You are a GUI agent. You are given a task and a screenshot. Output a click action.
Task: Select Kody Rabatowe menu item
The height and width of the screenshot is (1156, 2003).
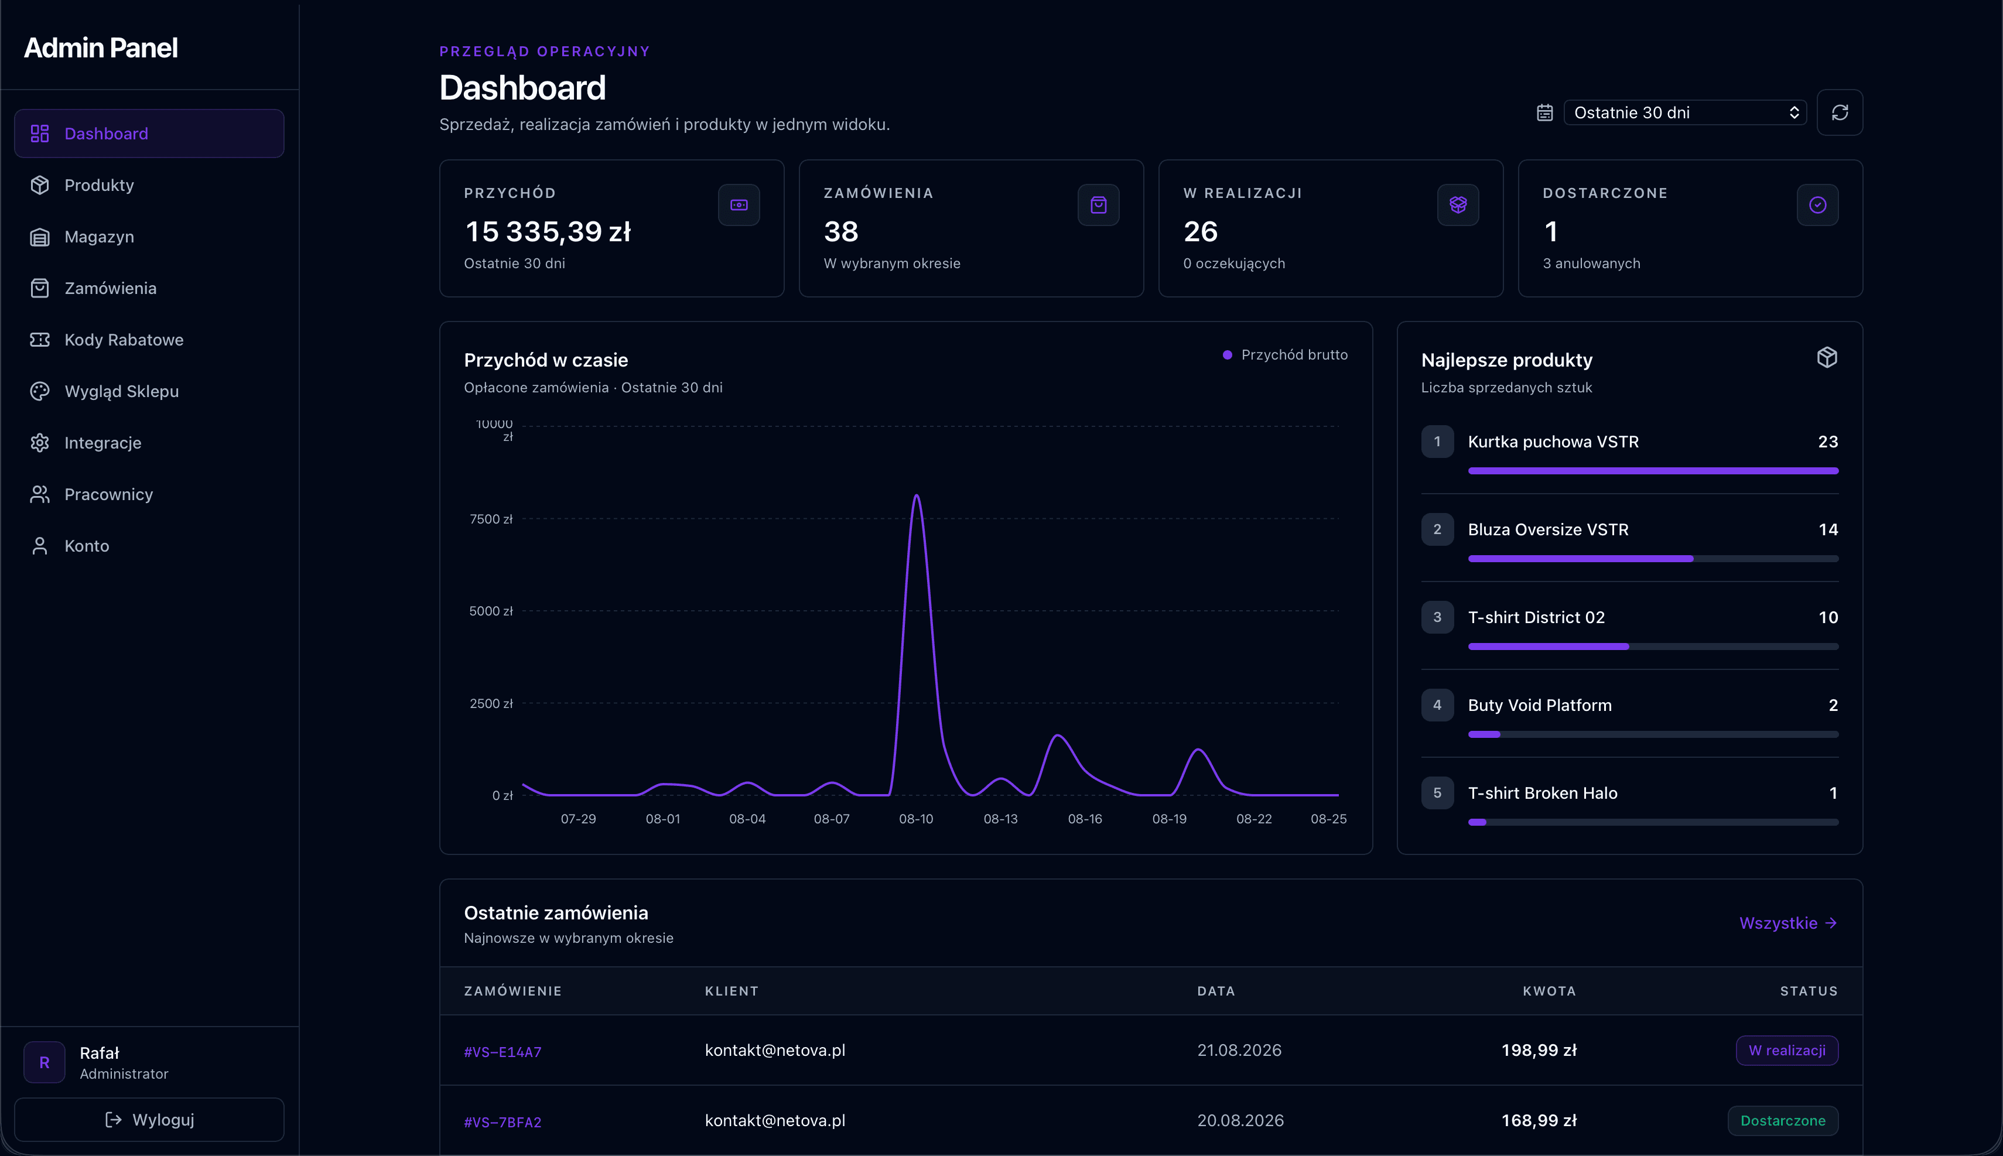[x=149, y=340]
